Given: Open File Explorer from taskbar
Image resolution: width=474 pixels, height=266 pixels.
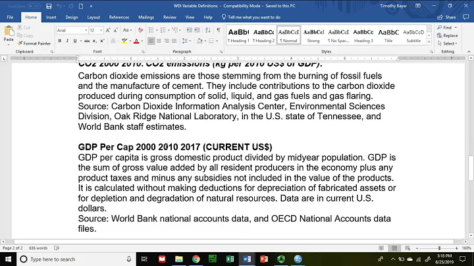Looking at the screenshot, I should [179, 259].
